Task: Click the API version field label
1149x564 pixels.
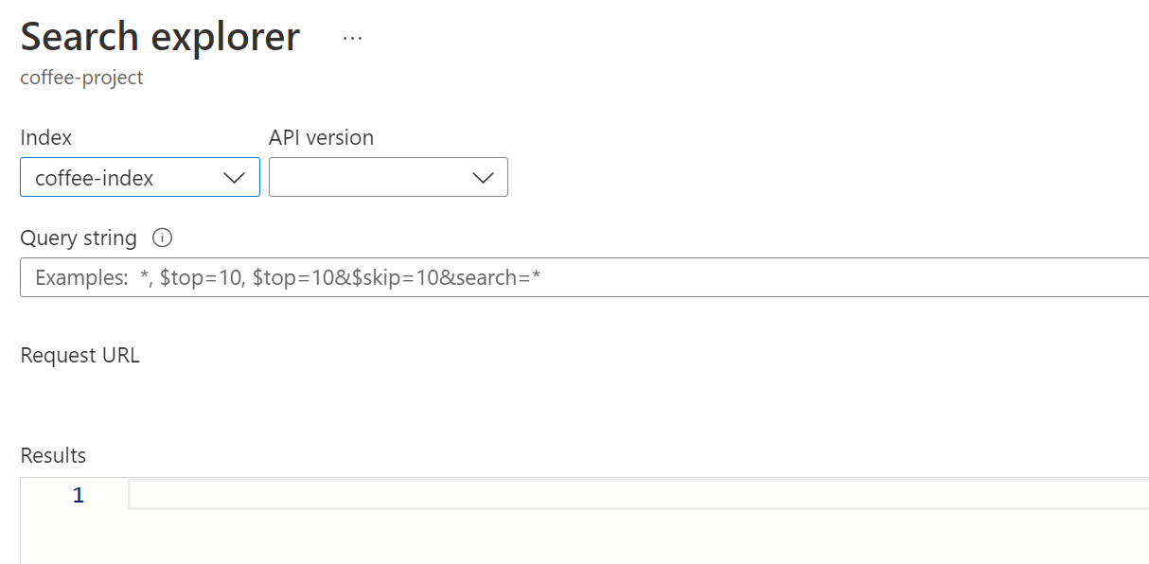Action: tap(321, 137)
